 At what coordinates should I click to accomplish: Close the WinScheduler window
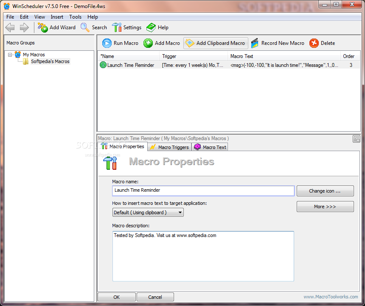[352, 4]
